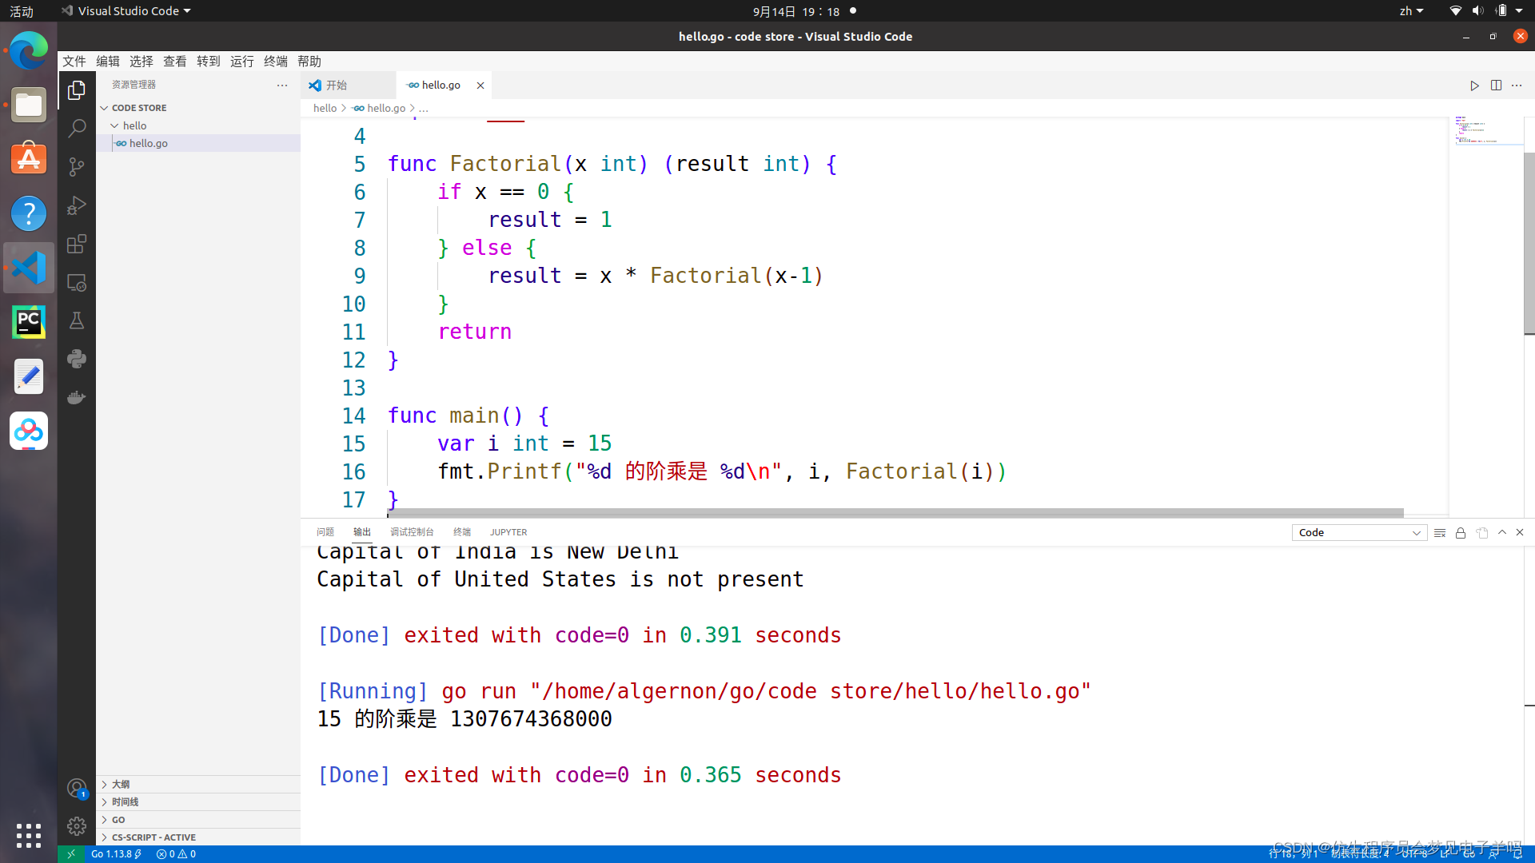Open the text editor icon in dock
The image size is (1535, 863).
[x=29, y=376]
